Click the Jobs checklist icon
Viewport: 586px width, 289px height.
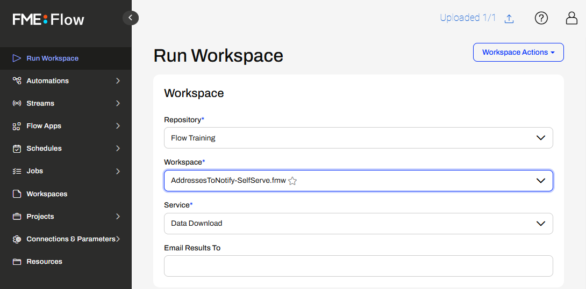tap(17, 171)
